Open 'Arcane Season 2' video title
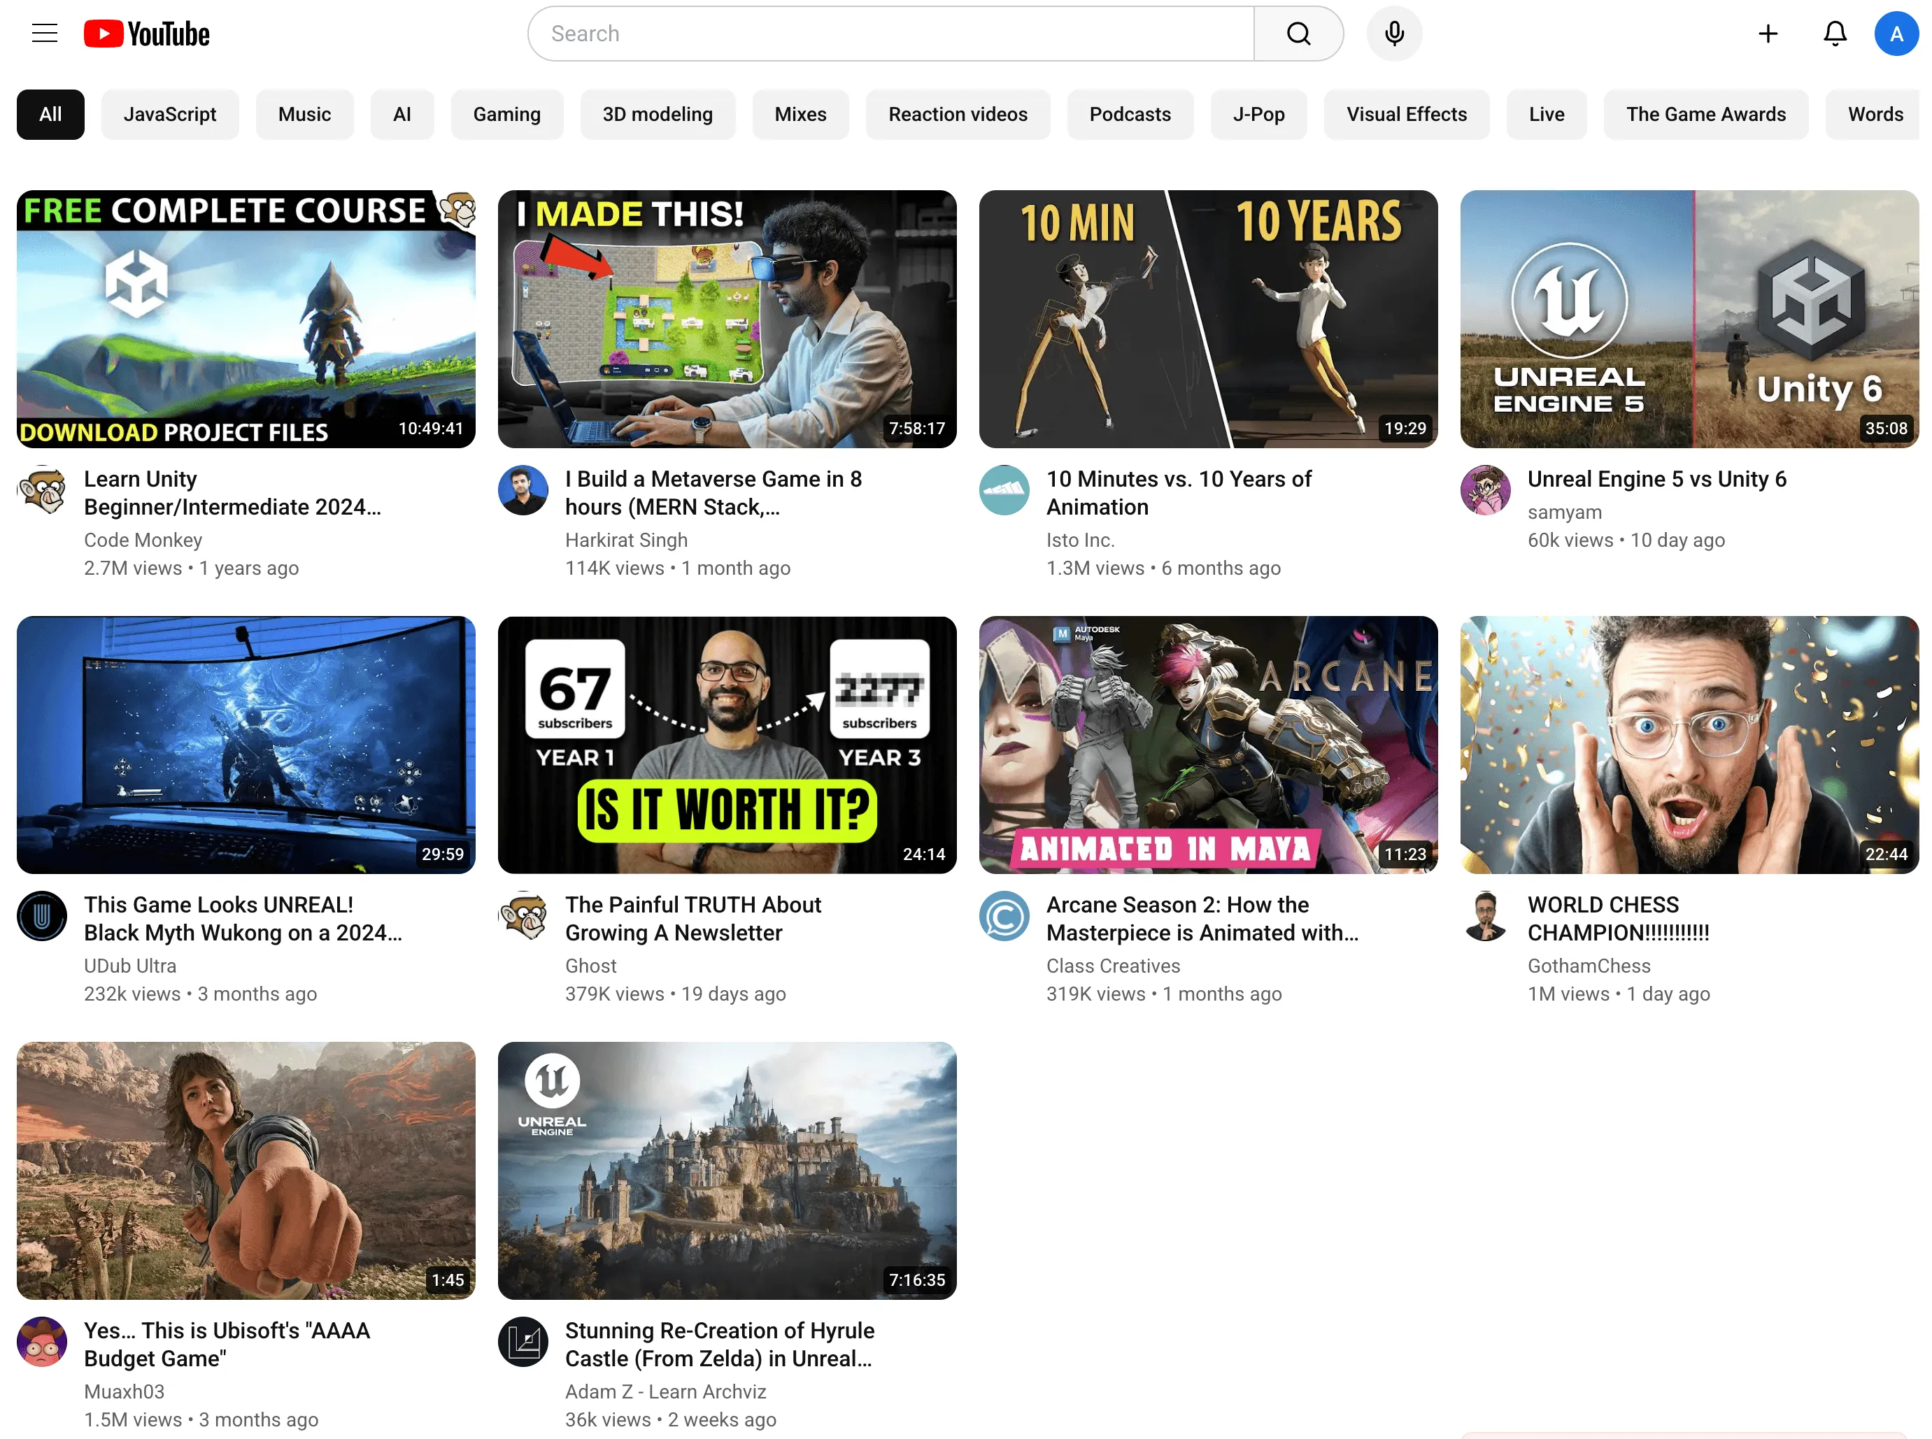The height and width of the screenshot is (1439, 1932). pos(1202,919)
